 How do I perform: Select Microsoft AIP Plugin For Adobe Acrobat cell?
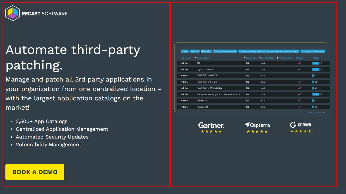click(219, 94)
